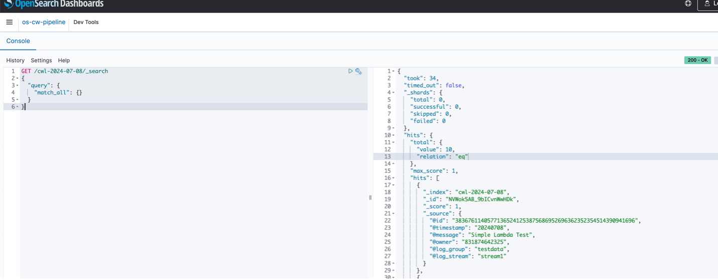Open the Dev Tools breadcrumb
The height and width of the screenshot is (280, 718).
click(86, 22)
